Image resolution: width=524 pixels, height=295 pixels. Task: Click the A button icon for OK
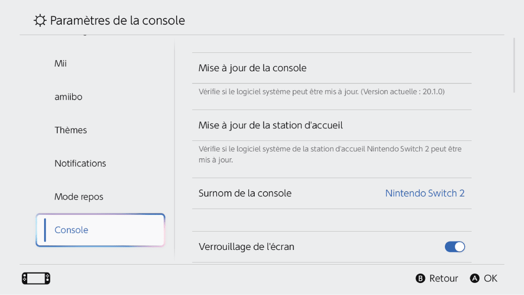(475, 278)
